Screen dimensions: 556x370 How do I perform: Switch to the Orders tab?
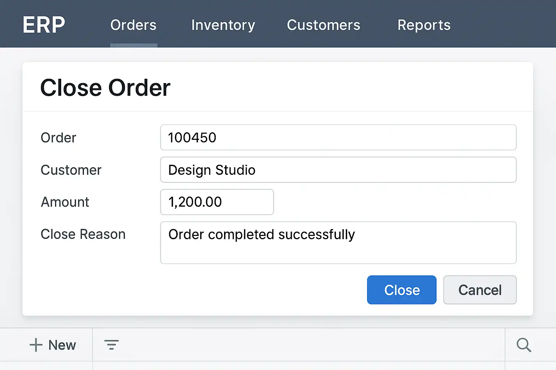point(133,25)
